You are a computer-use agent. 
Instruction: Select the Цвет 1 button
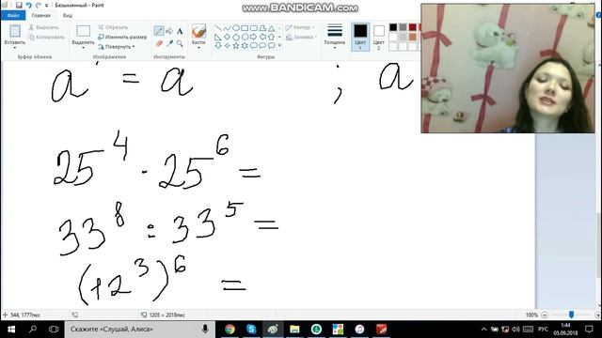pos(360,38)
